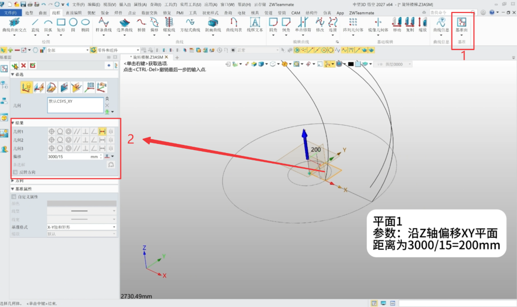Click the 桥接 bridge curve tool

[141, 25]
